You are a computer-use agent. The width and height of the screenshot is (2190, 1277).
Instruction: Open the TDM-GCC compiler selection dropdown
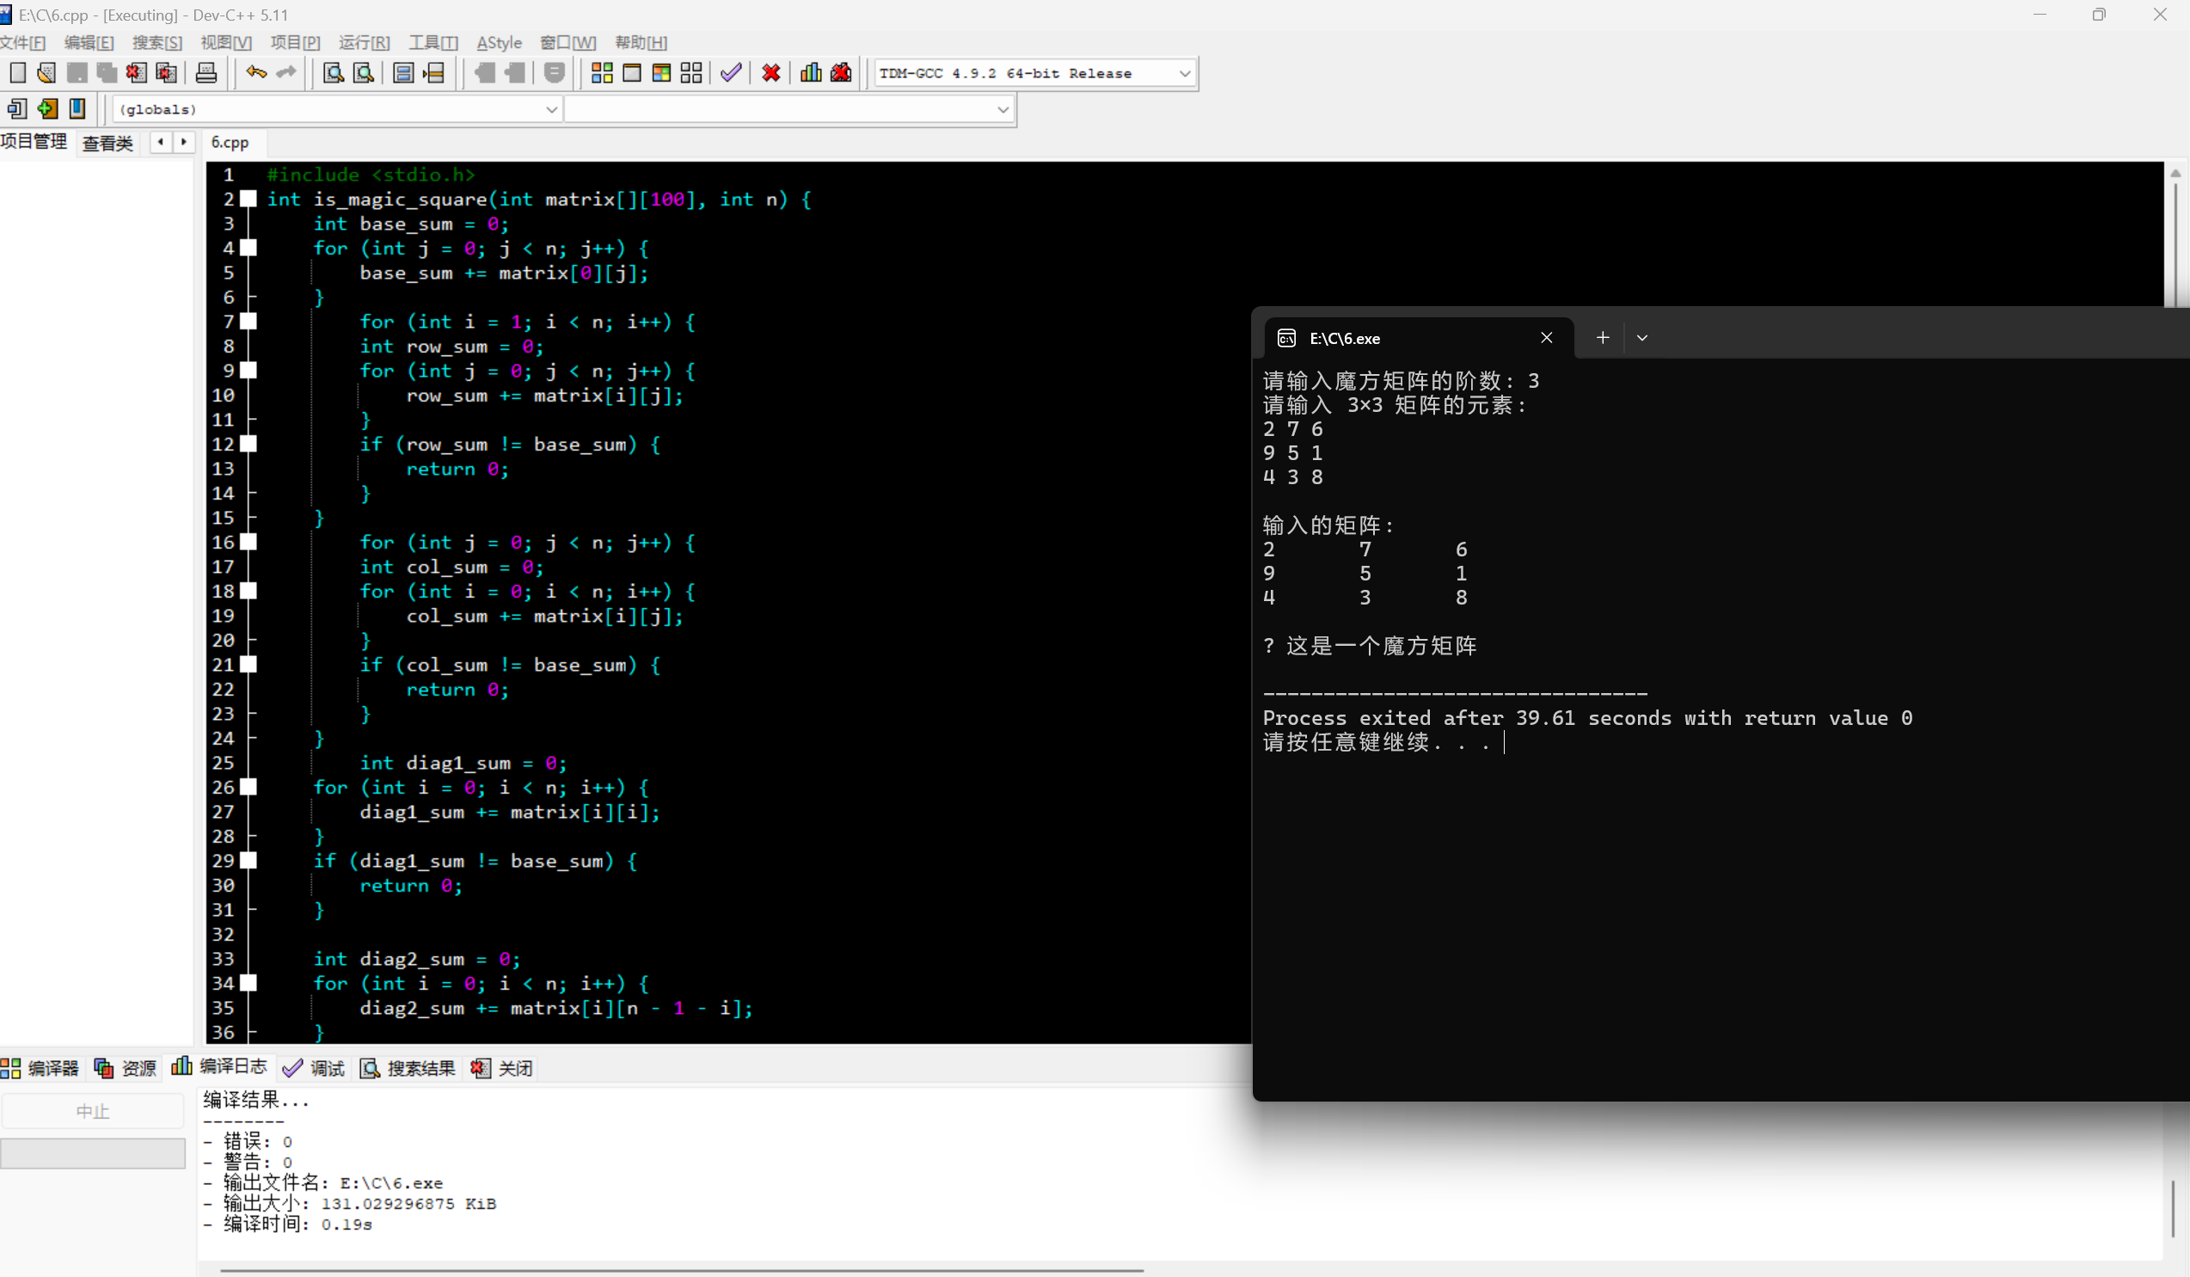point(1184,73)
